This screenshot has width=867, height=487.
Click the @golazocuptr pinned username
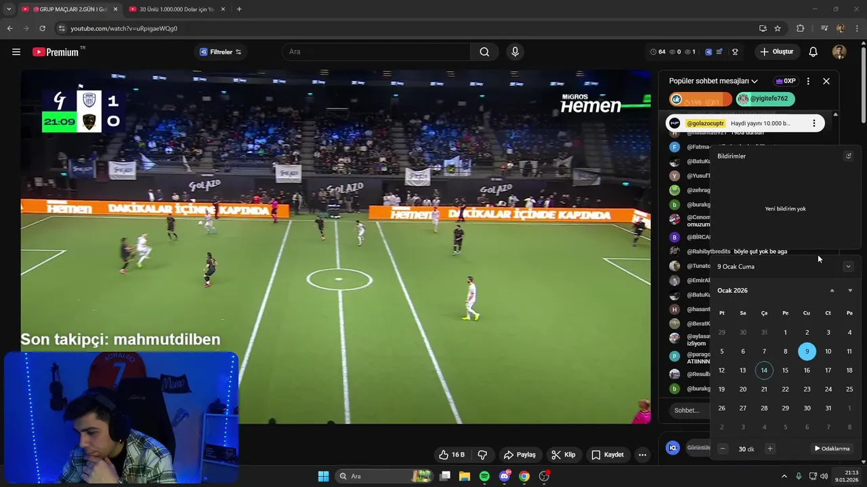(x=705, y=123)
